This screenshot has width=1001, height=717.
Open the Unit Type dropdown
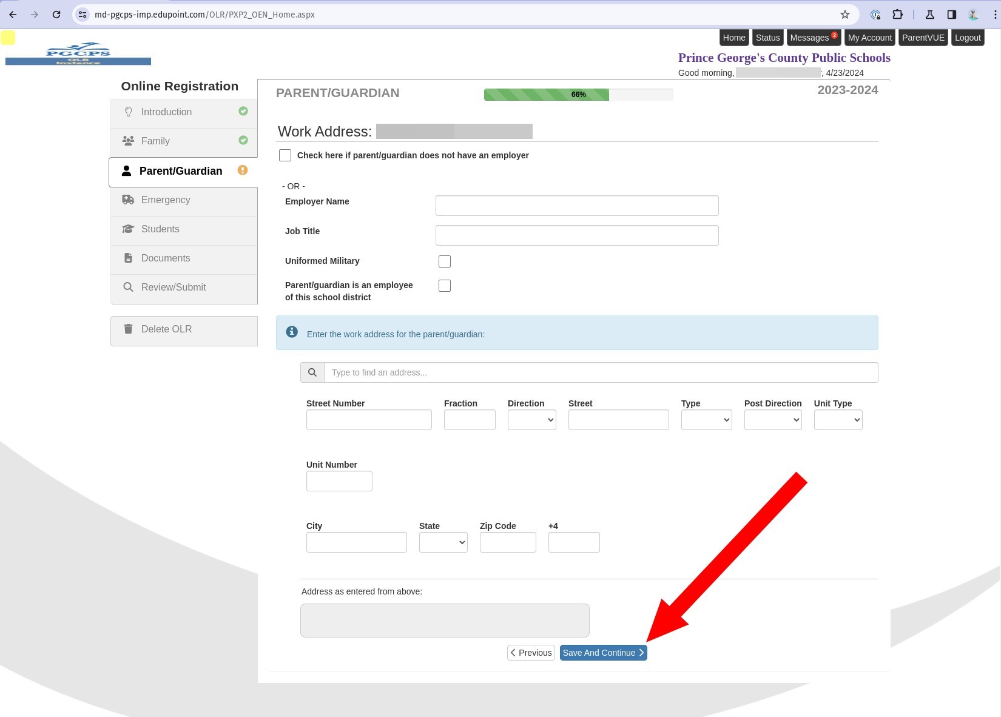coord(838,419)
